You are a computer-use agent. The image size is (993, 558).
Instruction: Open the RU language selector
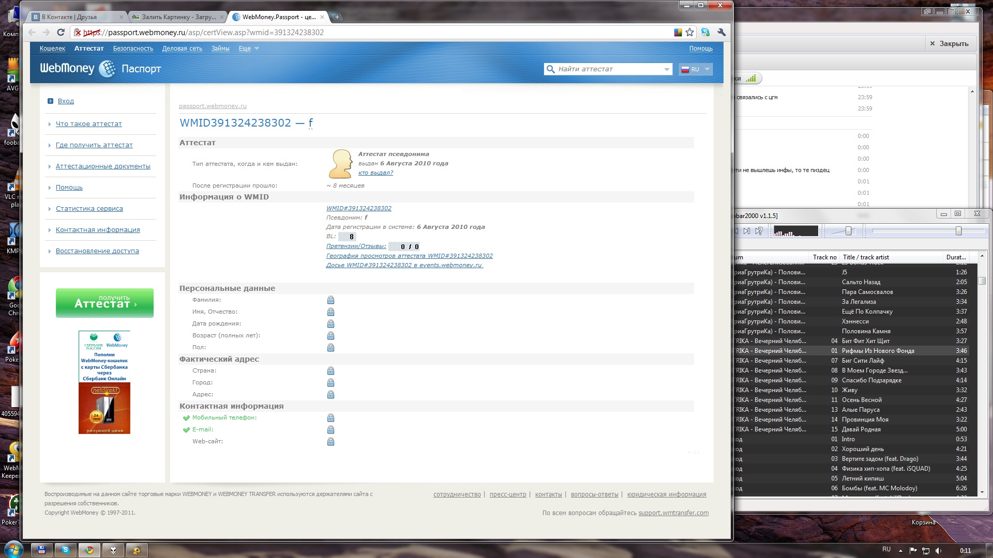click(x=695, y=69)
